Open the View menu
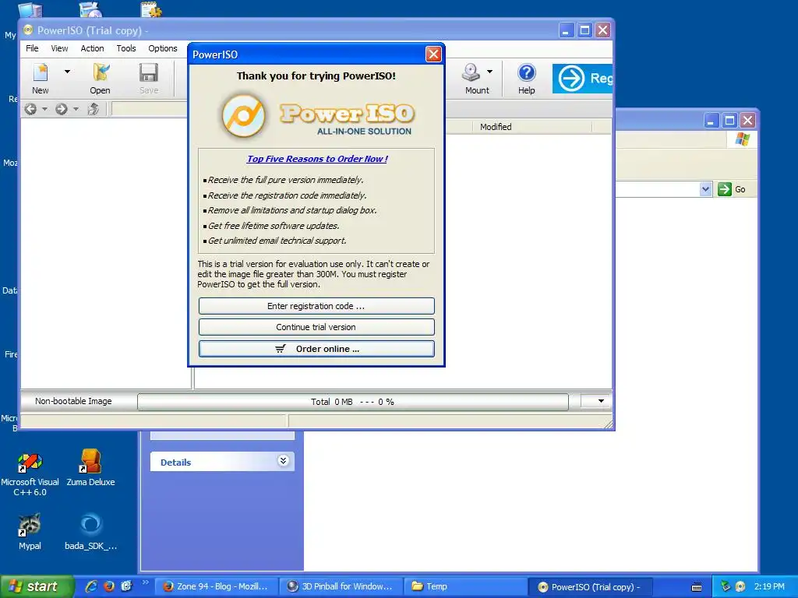 point(59,48)
